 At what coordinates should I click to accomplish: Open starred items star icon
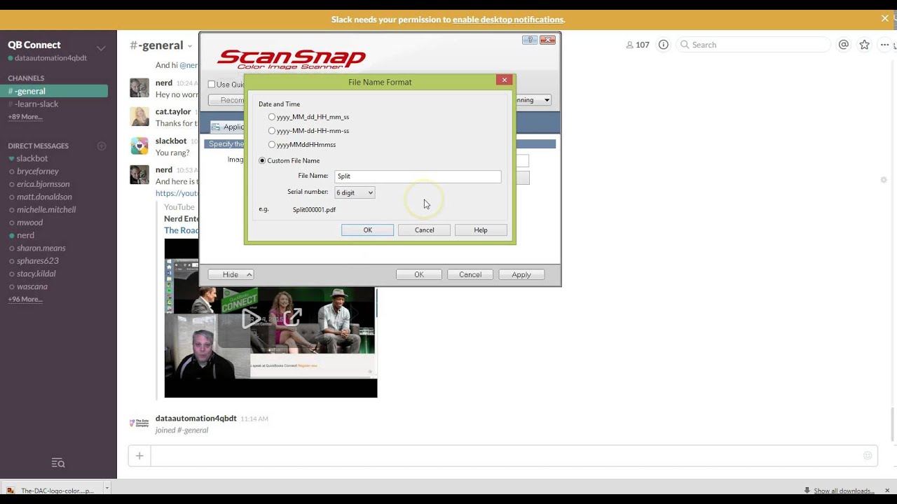pos(865,45)
